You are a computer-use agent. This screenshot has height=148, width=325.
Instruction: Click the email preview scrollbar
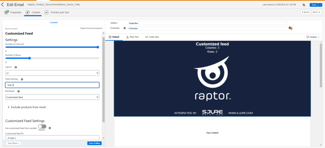(x=321, y=66)
